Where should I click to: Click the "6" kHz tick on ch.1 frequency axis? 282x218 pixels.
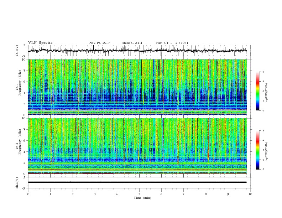(25, 82)
